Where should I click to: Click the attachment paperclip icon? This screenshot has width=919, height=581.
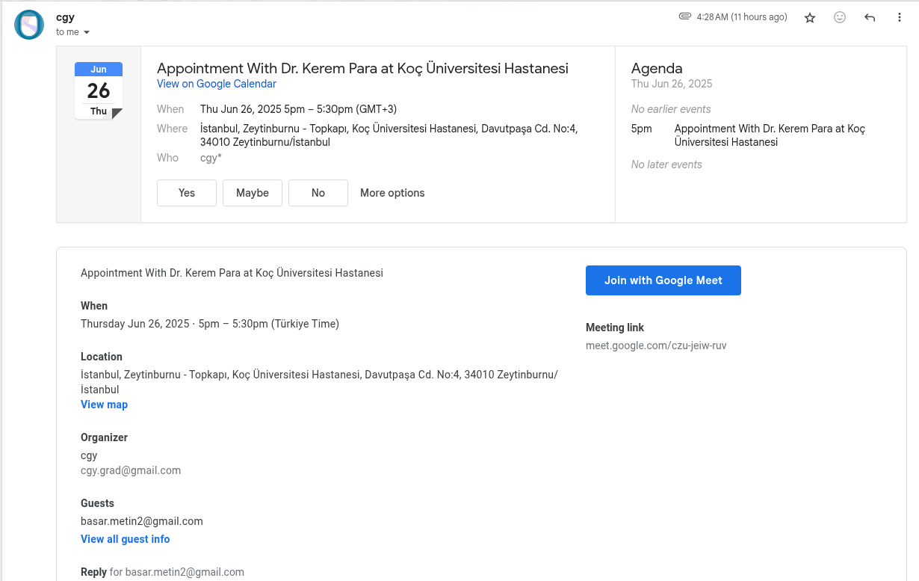coord(684,16)
